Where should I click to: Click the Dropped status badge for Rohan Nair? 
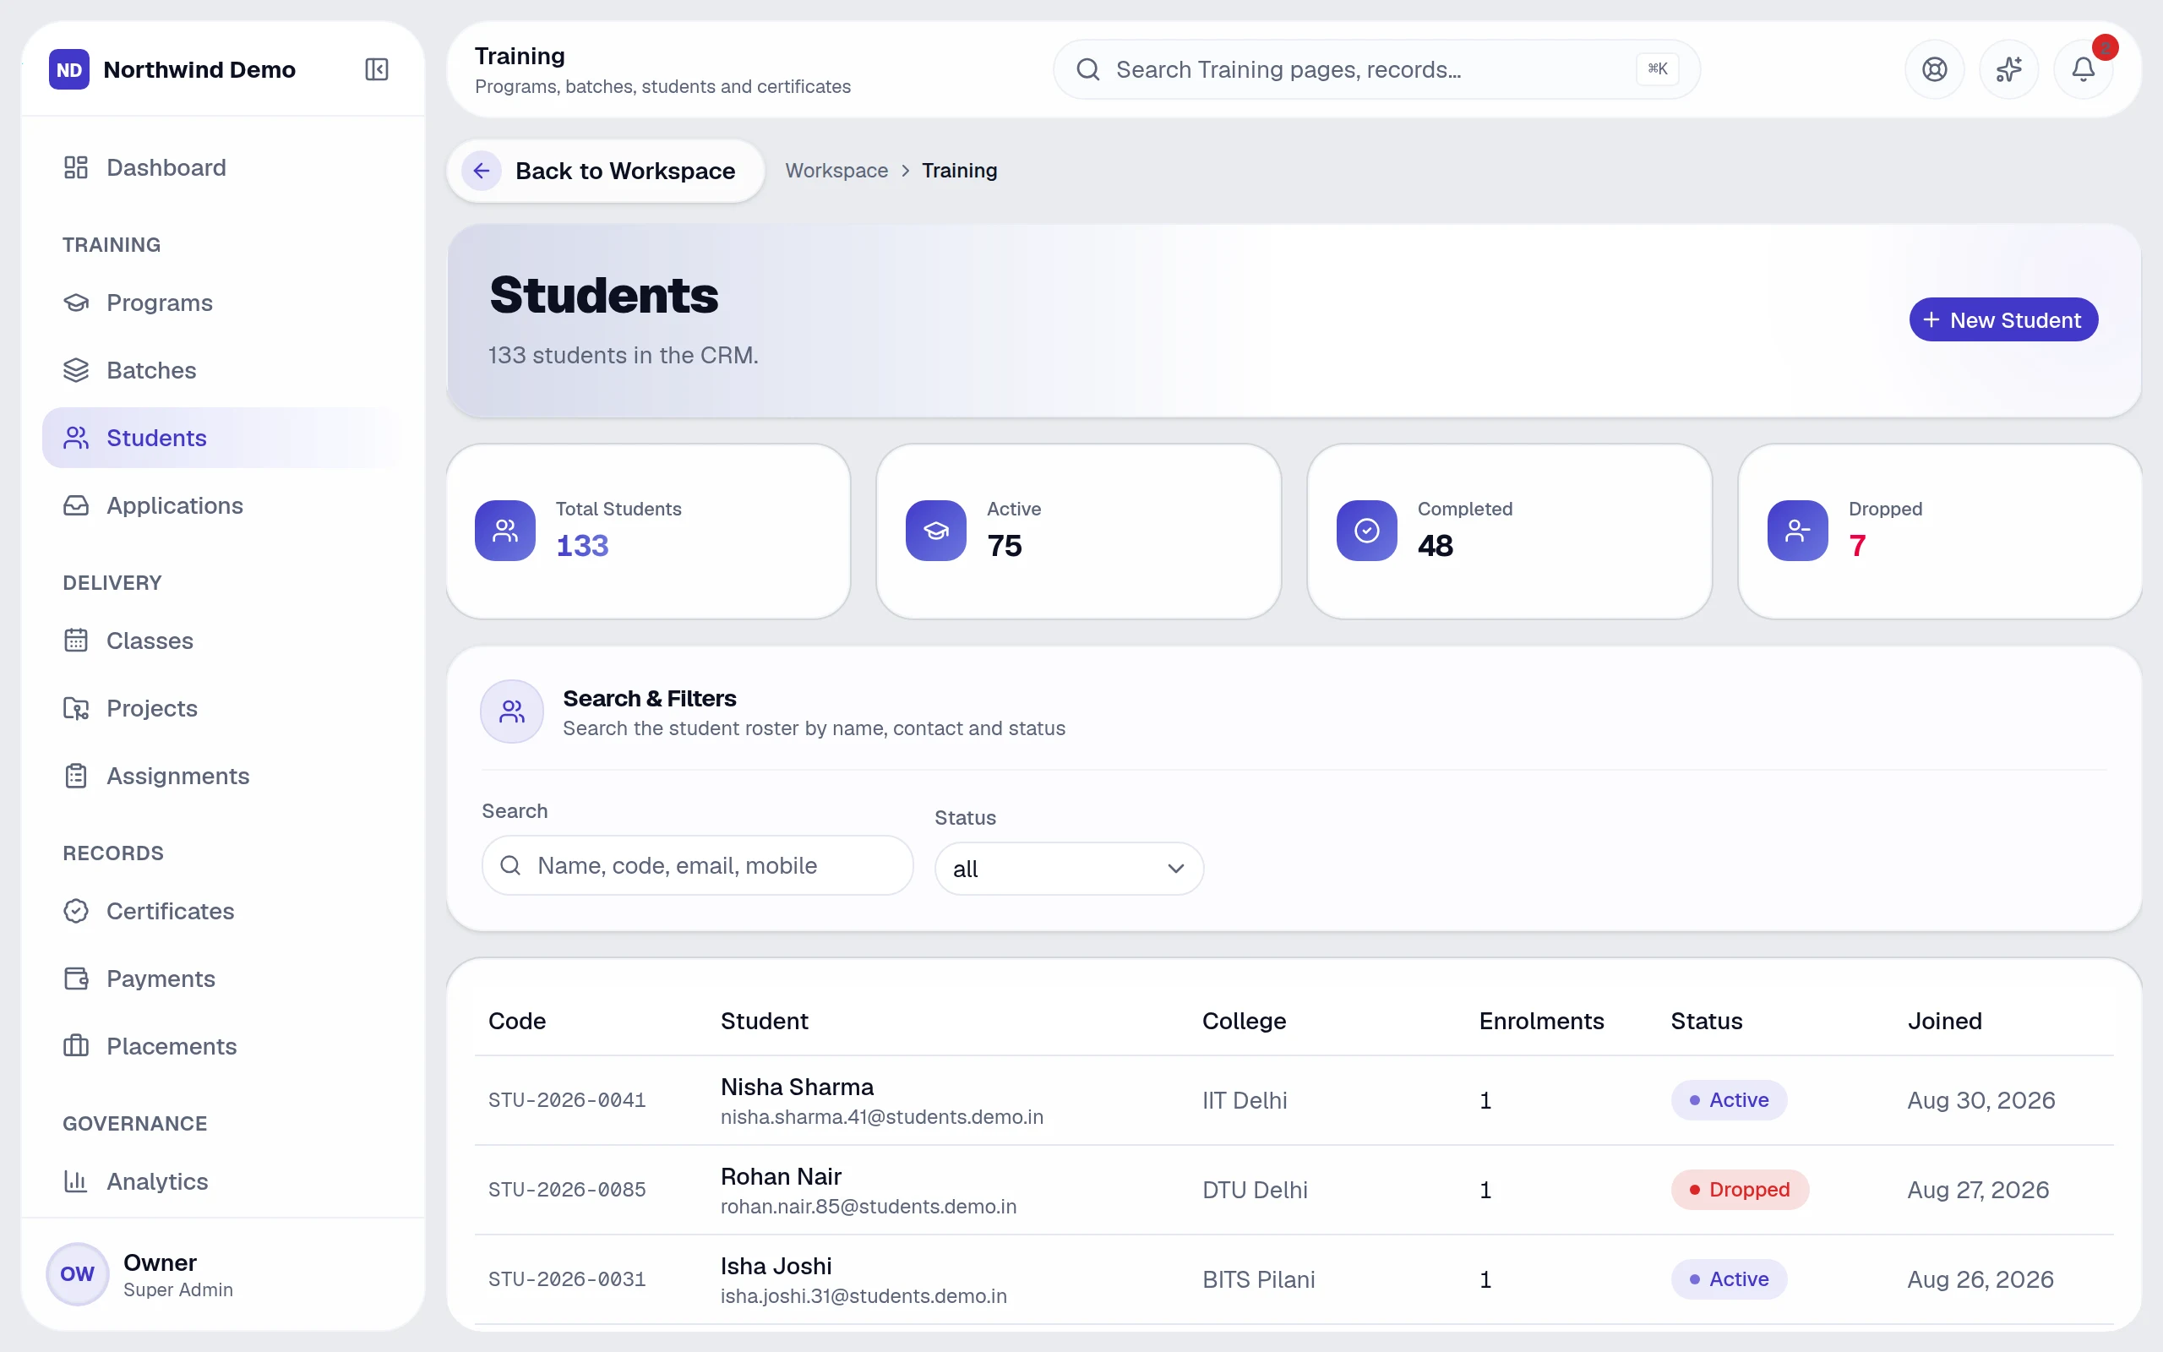pos(1740,1189)
